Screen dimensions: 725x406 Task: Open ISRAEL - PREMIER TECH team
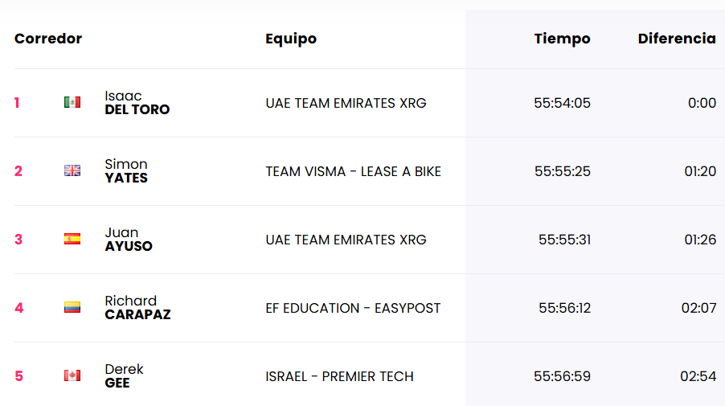click(x=339, y=376)
